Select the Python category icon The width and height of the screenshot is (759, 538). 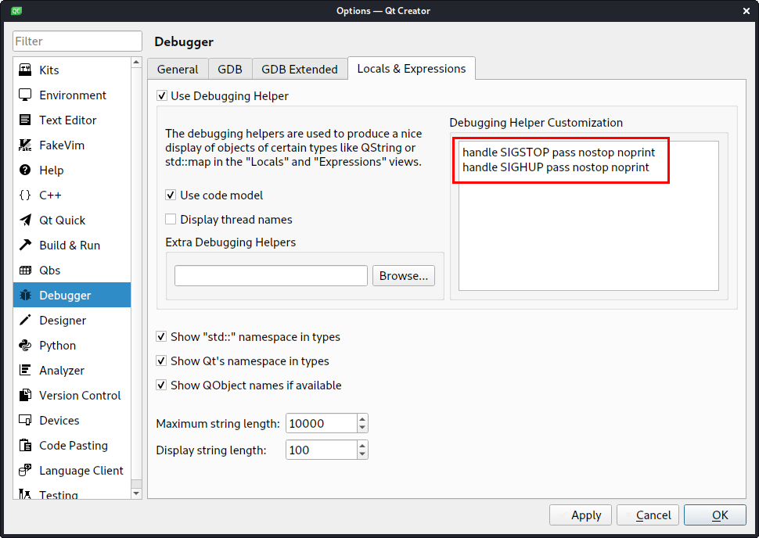pyautogui.click(x=25, y=346)
